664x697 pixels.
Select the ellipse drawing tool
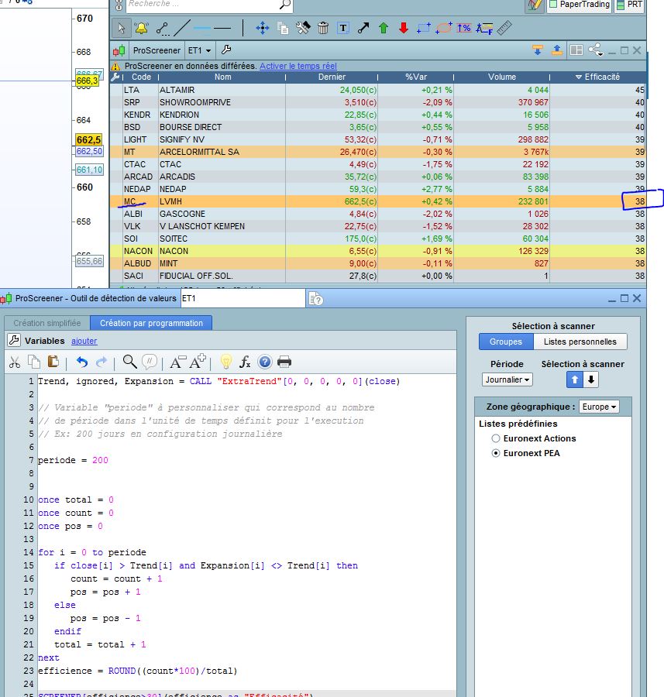point(444,29)
